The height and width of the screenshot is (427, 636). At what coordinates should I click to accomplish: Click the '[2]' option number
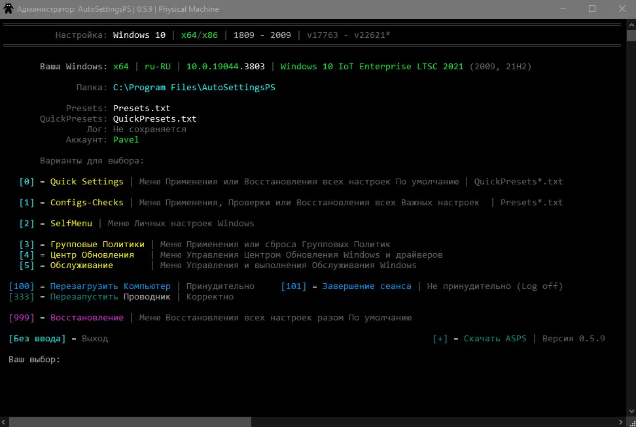tap(27, 224)
